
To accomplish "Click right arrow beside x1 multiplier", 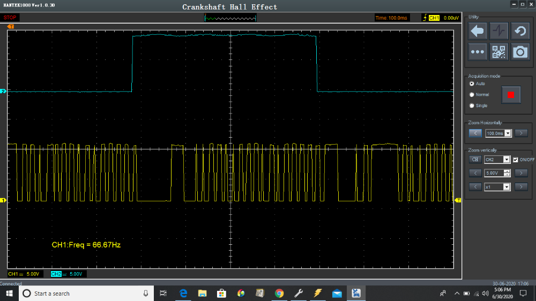I will 521,187.
